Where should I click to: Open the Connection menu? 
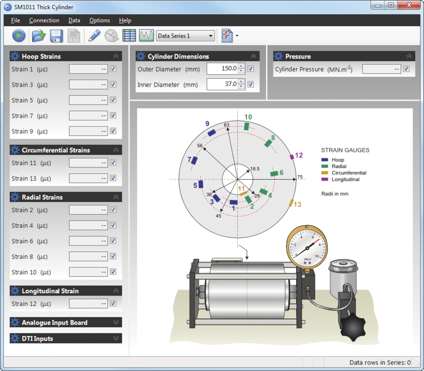pyautogui.click(x=44, y=20)
